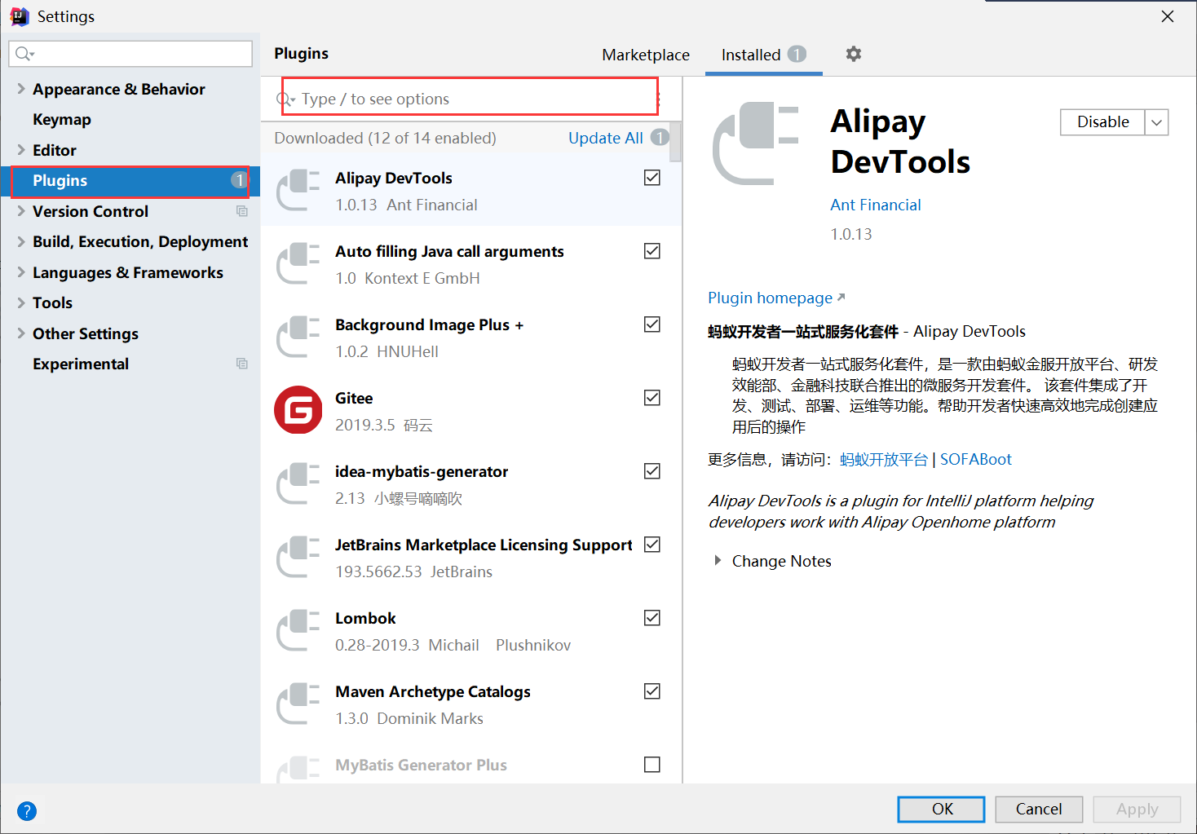Screen dimensions: 1197x834
Task: Expand the Tools settings node
Action: 21,302
